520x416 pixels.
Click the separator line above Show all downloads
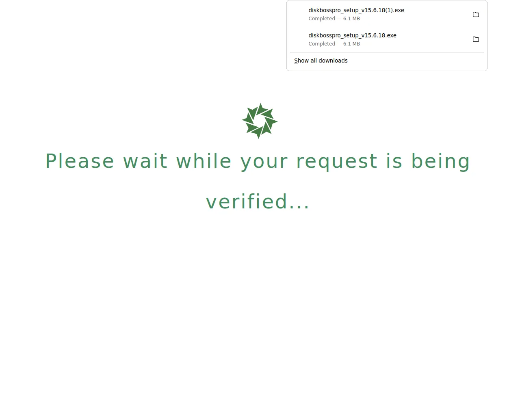coord(387,52)
